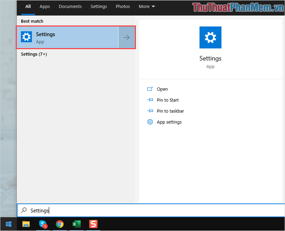Choose Pin to taskbar
Viewport: 285px width, 231px height.
170,111
